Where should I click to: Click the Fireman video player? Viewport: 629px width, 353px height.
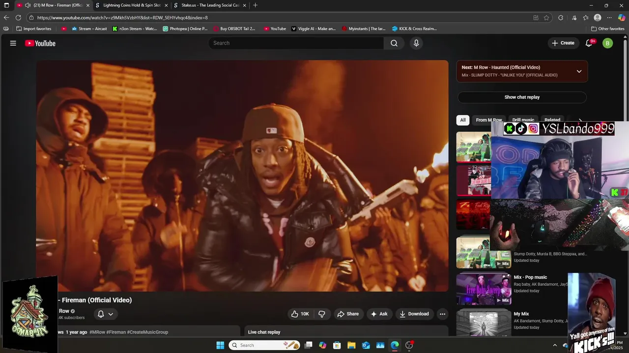click(242, 176)
